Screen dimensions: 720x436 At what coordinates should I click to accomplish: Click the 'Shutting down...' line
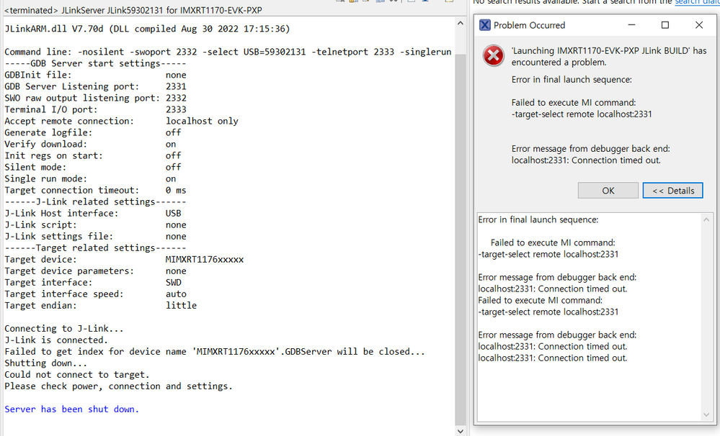click(x=45, y=363)
